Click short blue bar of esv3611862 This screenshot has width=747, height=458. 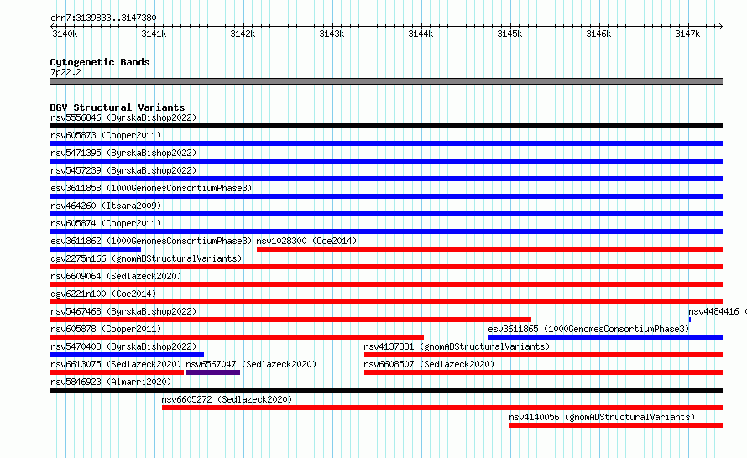(x=96, y=249)
